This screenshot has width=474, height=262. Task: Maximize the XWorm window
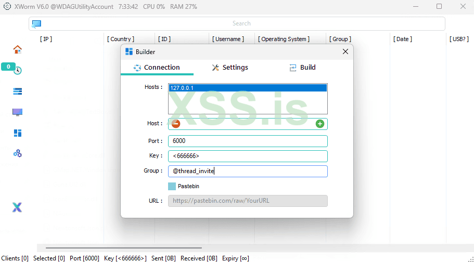pyautogui.click(x=439, y=6)
